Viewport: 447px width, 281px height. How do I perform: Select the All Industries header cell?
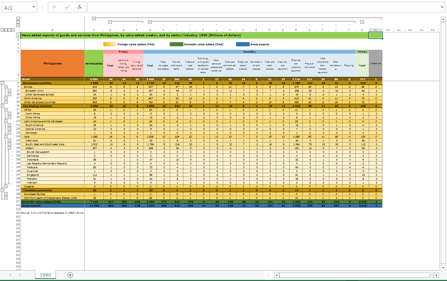(x=94, y=63)
